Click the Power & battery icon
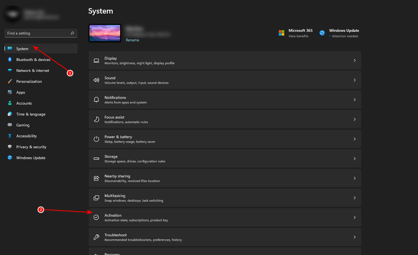Screen dimensions: 418x255 coord(96,139)
